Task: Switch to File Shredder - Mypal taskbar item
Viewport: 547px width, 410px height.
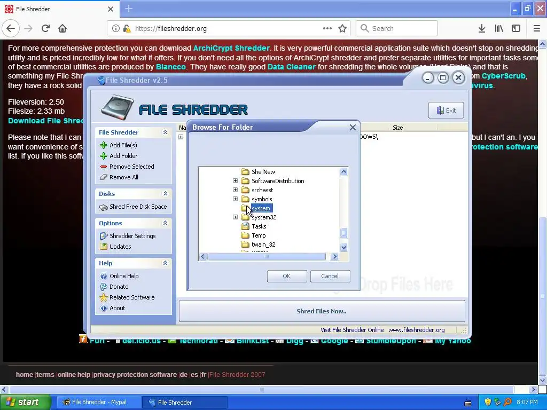Action: 99,402
